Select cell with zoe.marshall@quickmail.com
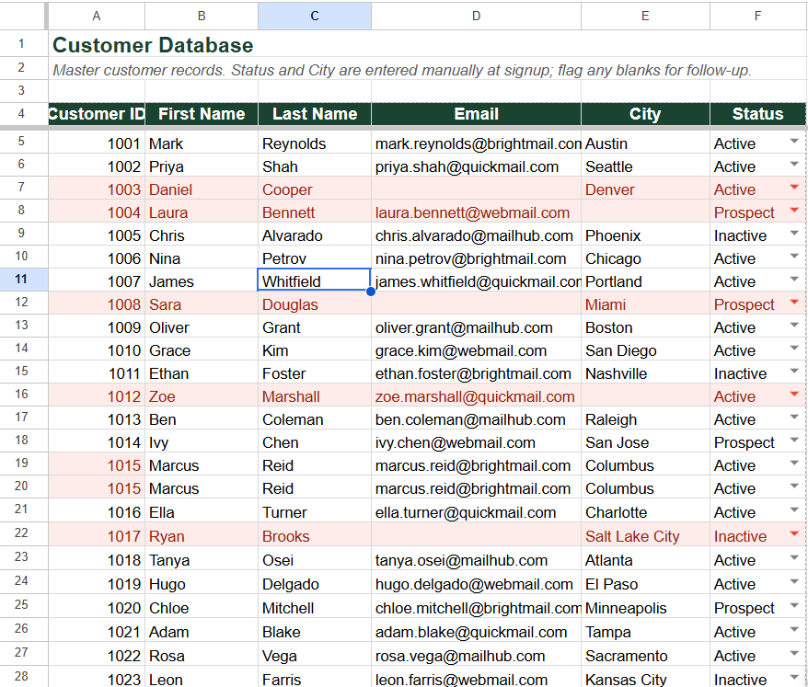Image resolution: width=808 pixels, height=687 pixels. point(476,396)
